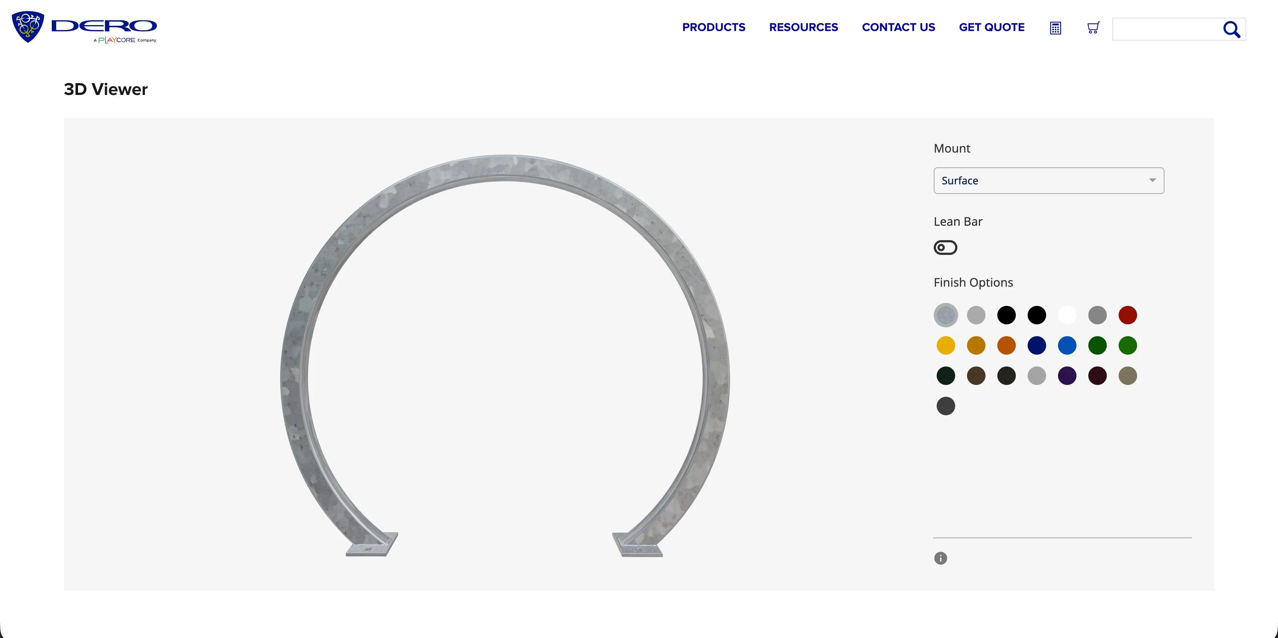
Task: Select the galvanized finish swatch
Action: 946,315
